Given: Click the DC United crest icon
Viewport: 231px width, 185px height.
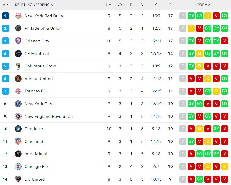Looking at the screenshot, I should coord(18,179).
